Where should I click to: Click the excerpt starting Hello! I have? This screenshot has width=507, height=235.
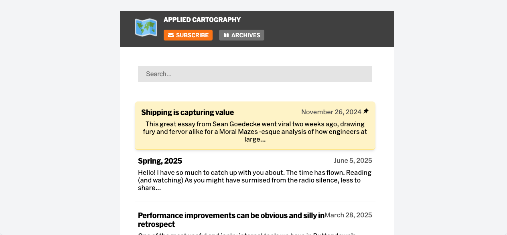(x=255, y=180)
